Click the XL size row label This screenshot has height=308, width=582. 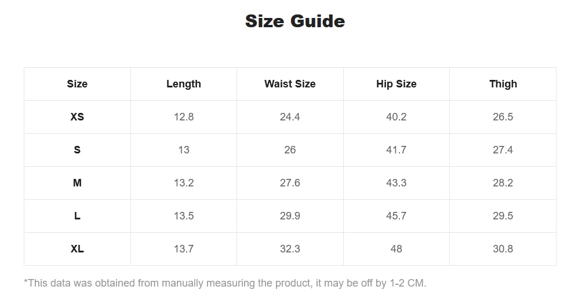coord(77,249)
